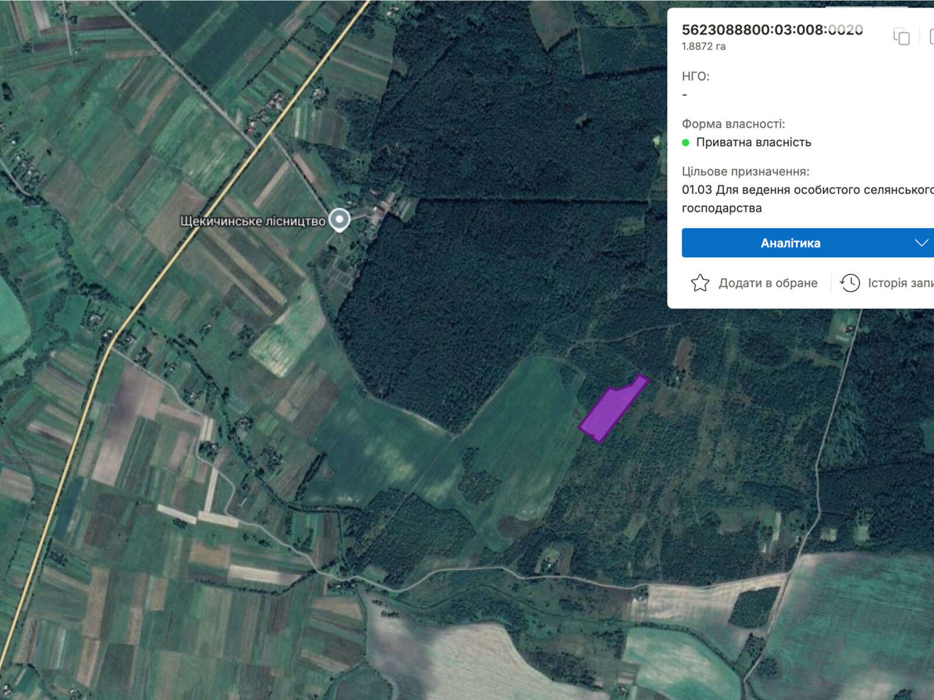Click the clock history icon
Viewport: 934px width, 700px height.
[850, 283]
